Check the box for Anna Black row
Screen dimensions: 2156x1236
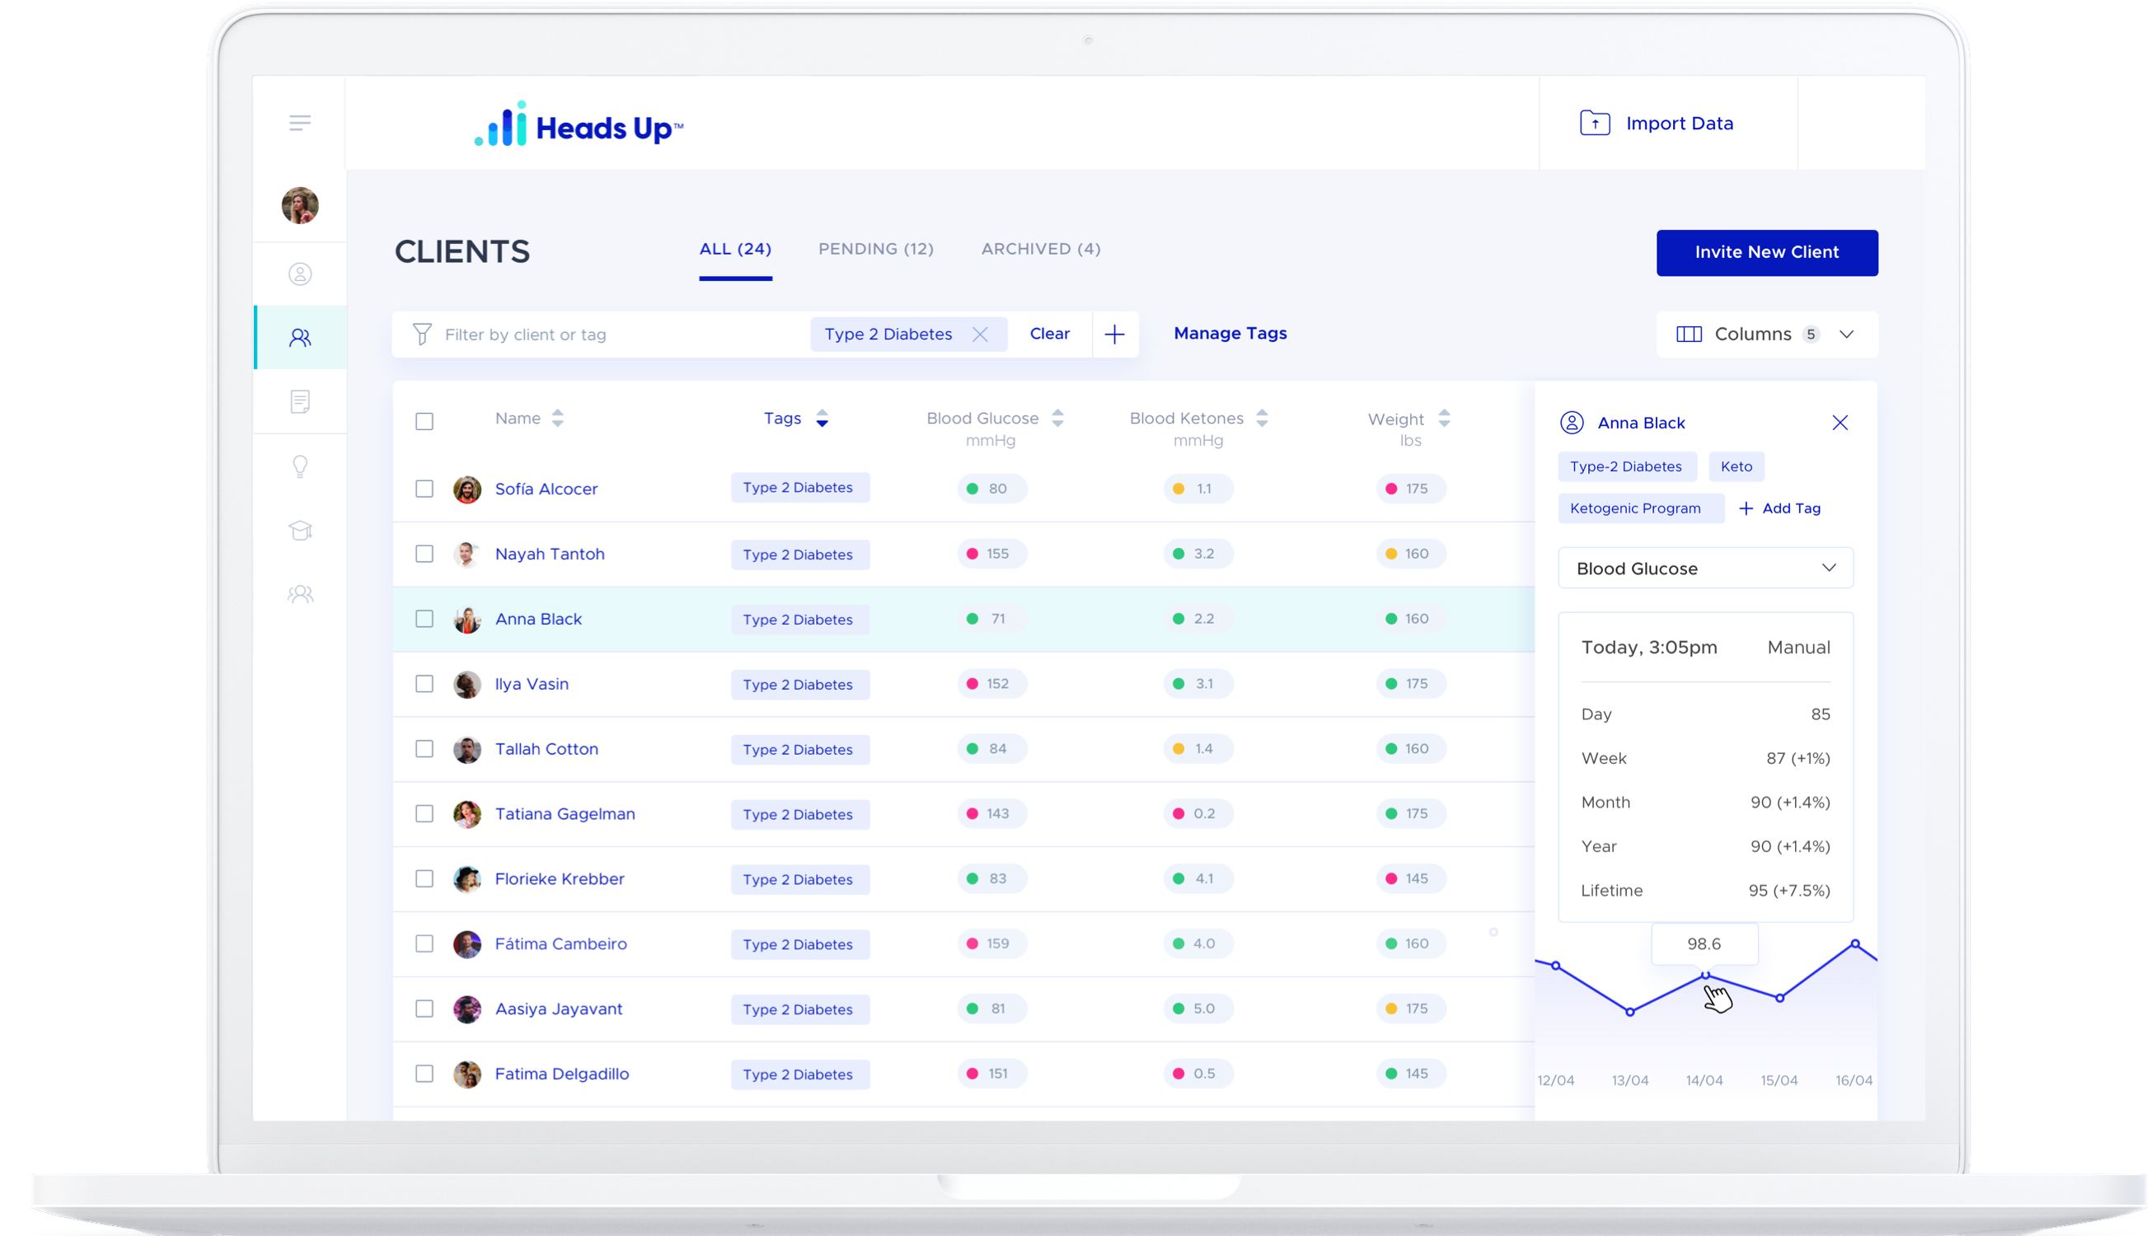pos(424,620)
